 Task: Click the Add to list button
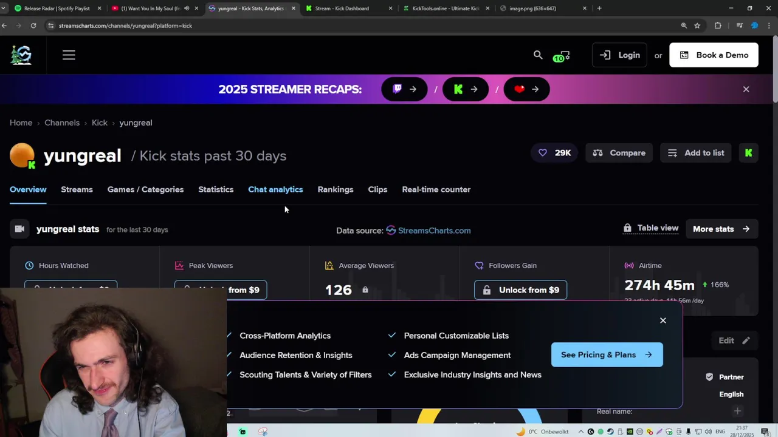click(x=696, y=153)
